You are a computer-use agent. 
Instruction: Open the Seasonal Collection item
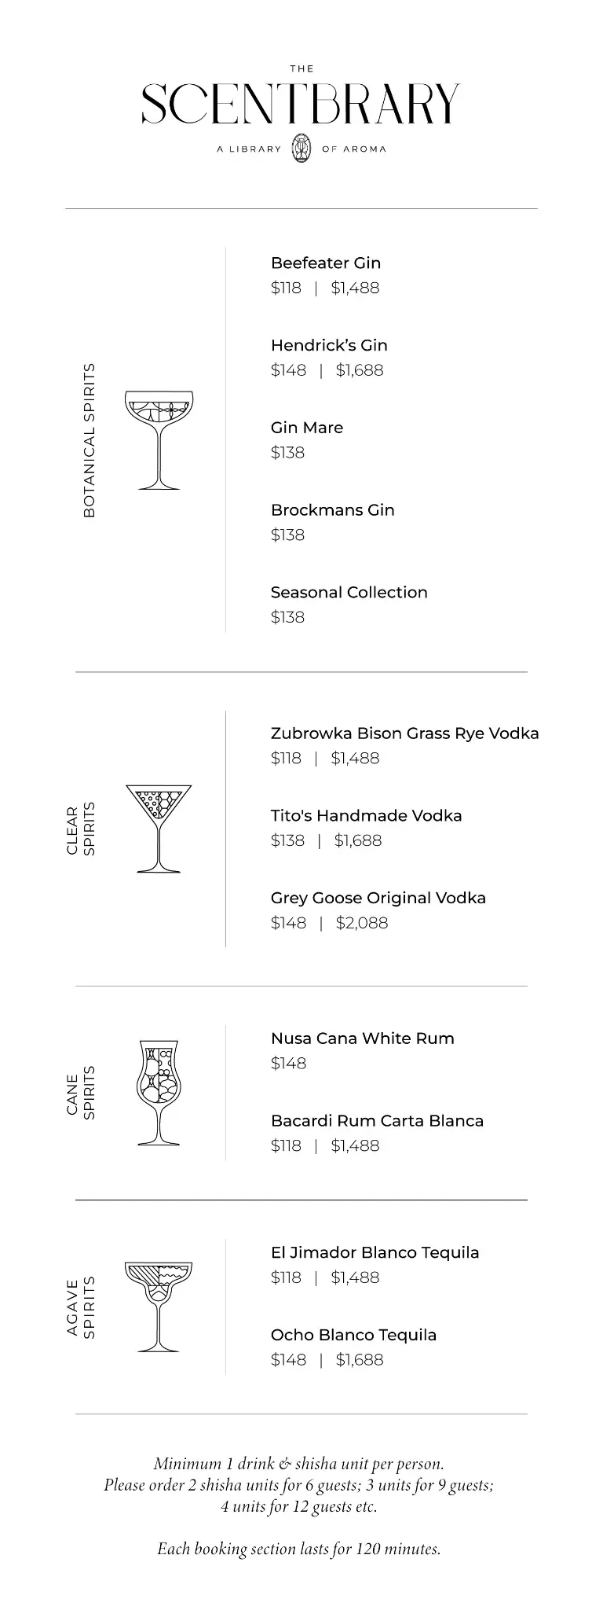click(349, 592)
